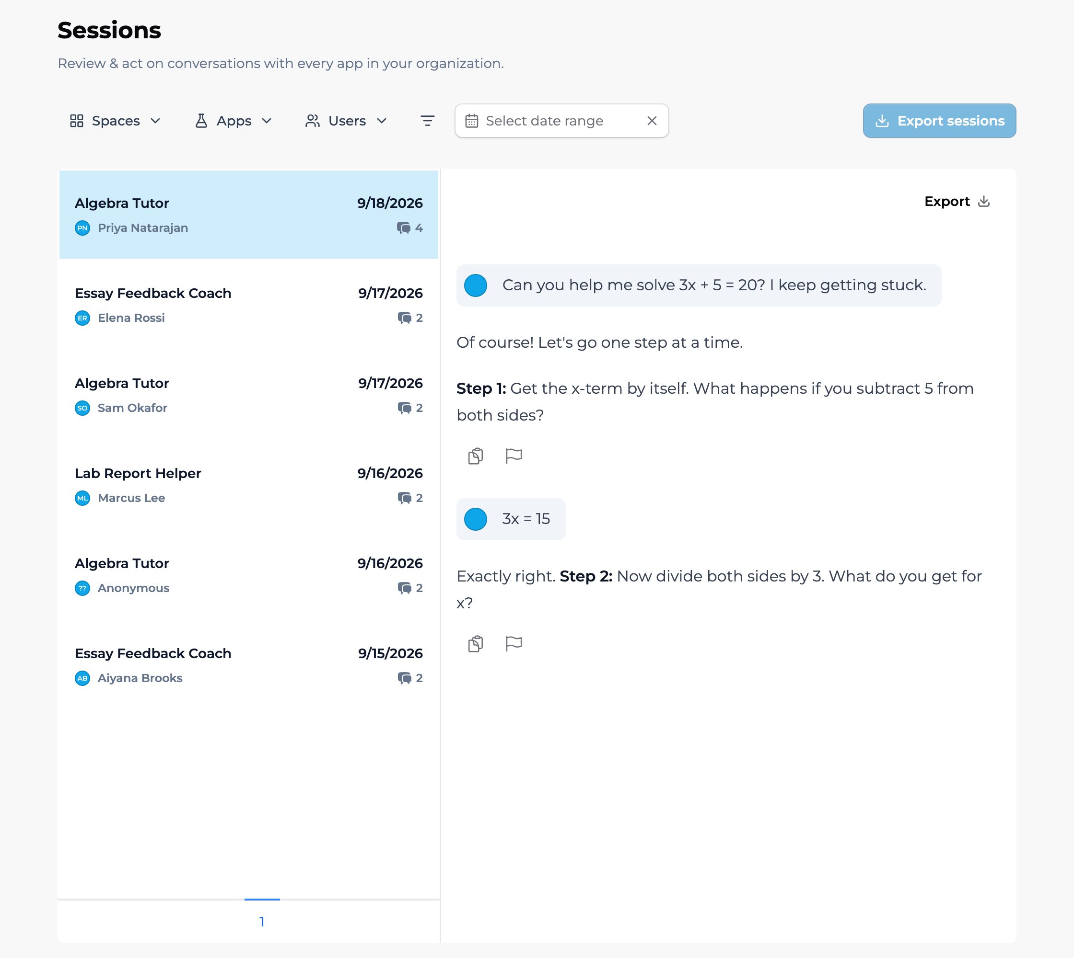Click the Select date range field
The image size is (1074, 958).
561,121
